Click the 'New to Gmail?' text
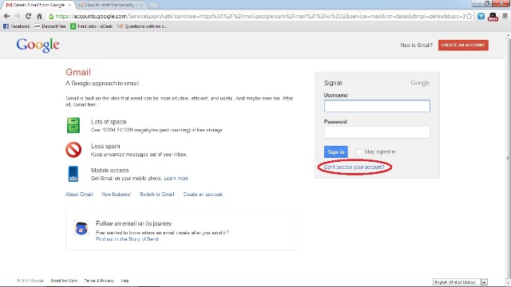This screenshot has width=511, height=287. (417, 45)
